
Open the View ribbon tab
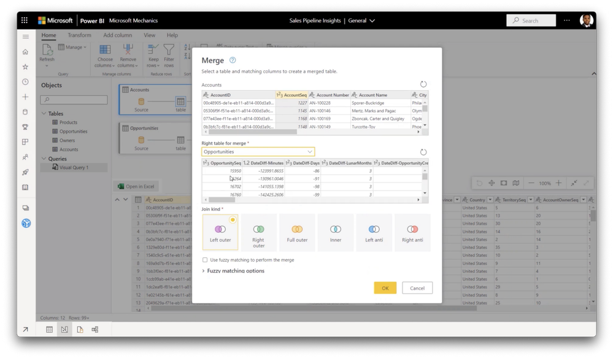(149, 35)
